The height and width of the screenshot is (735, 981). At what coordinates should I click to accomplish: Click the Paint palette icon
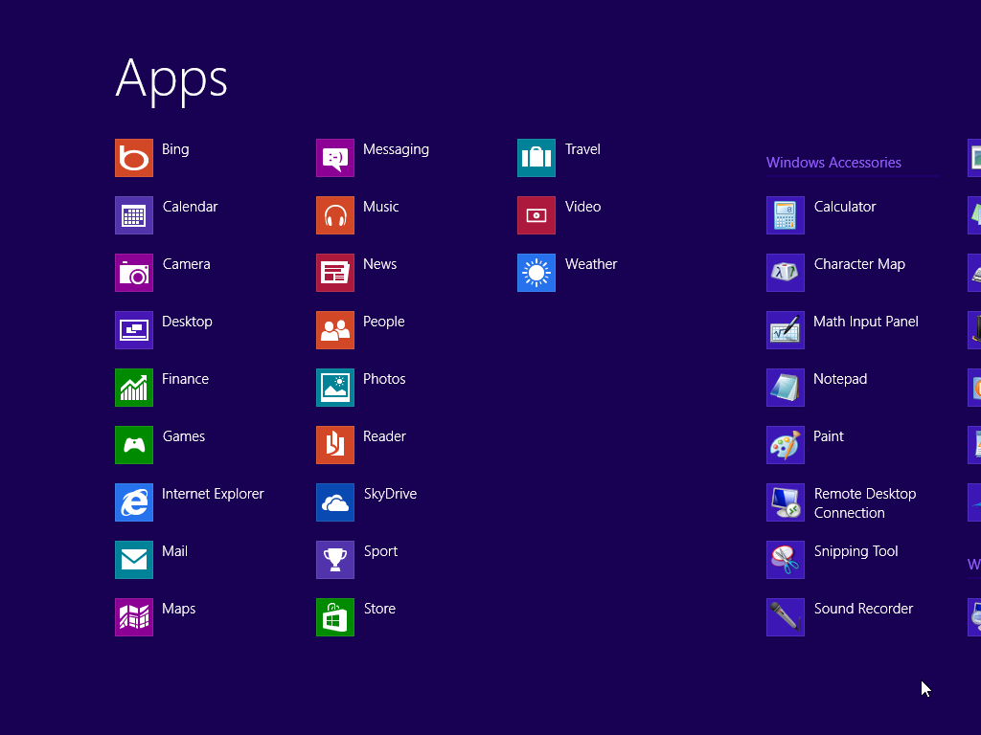(x=786, y=445)
